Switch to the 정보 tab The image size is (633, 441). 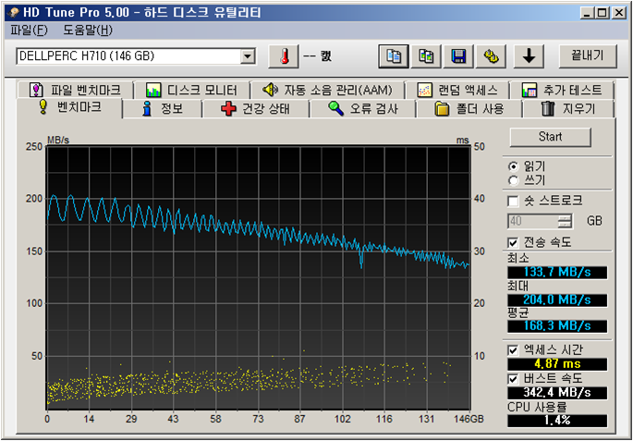coord(163,109)
